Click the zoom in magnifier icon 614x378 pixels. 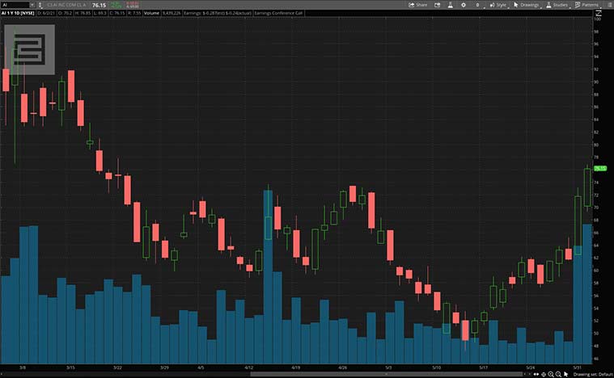(552, 374)
